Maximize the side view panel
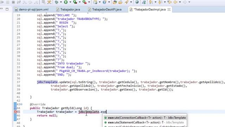225x127 pixels. tap(7, 9)
